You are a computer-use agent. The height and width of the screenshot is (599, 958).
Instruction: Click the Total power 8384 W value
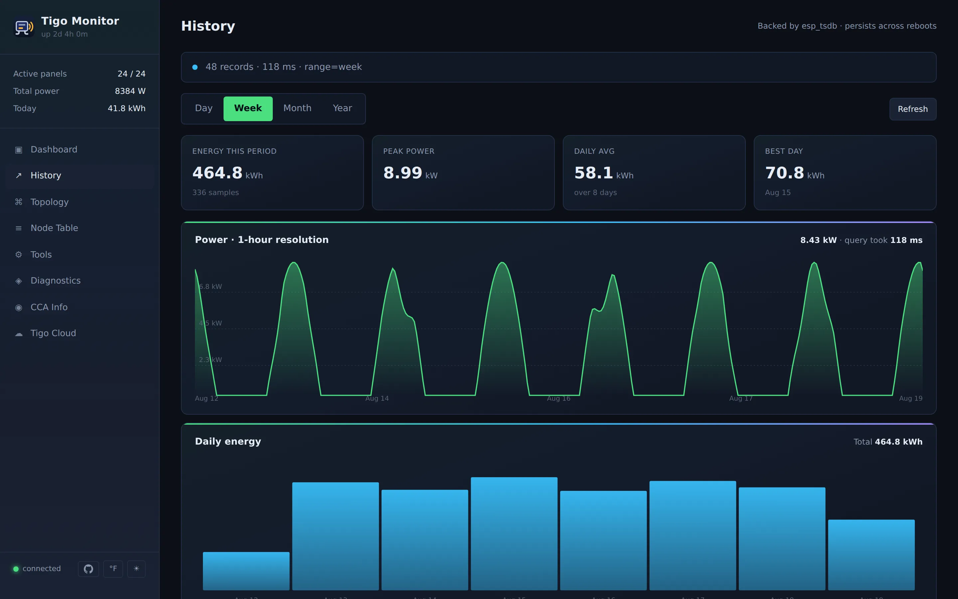130,91
